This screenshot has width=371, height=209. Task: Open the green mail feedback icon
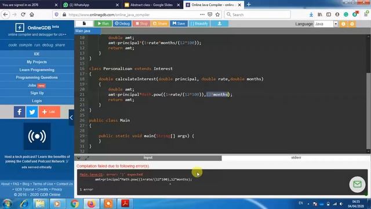[357, 185]
